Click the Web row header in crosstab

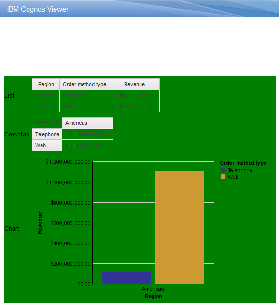click(x=47, y=145)
